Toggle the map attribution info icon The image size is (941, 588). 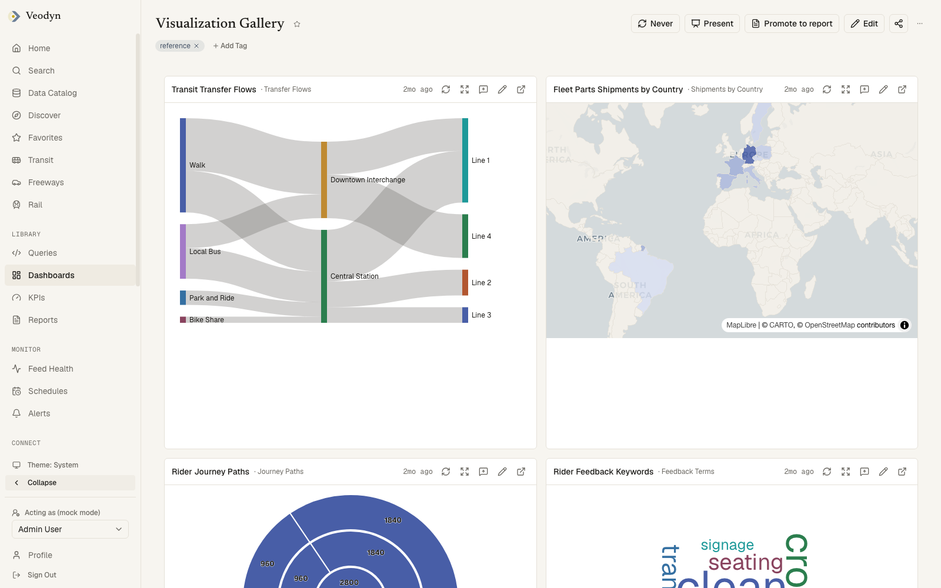pos(905,325)
